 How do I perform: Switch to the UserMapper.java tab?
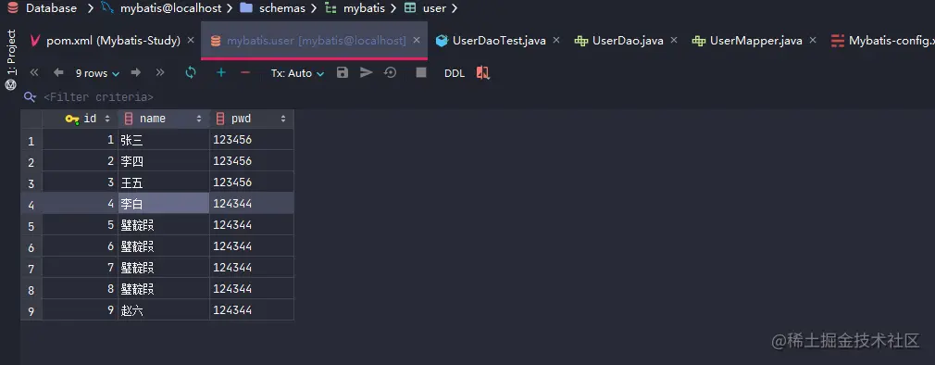click(x=755, y=41)
